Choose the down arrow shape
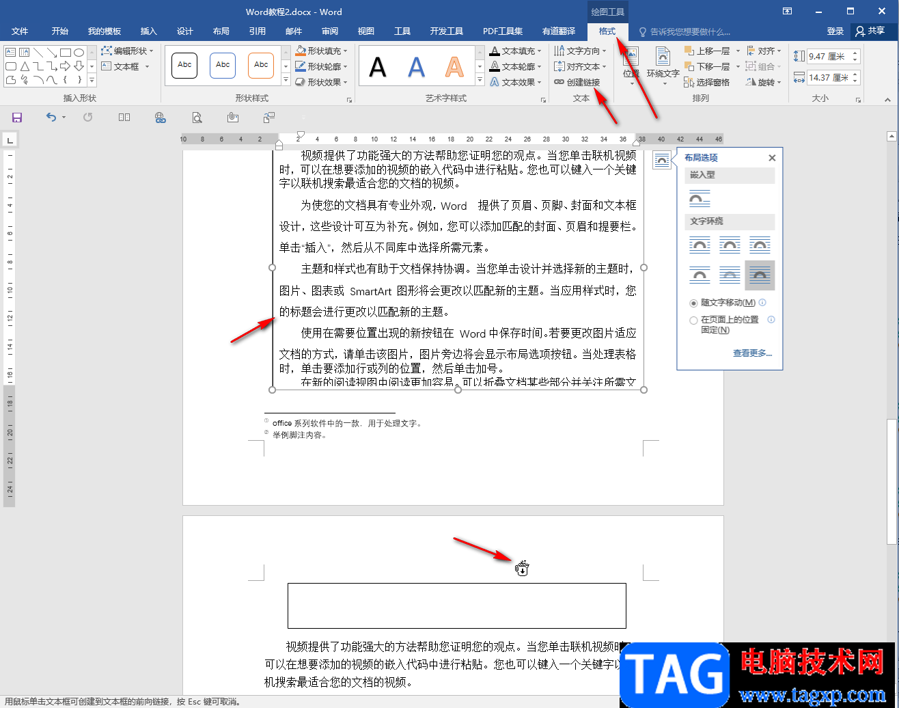The width and height of the screenshot is (899, 708). tap(79, 66)
